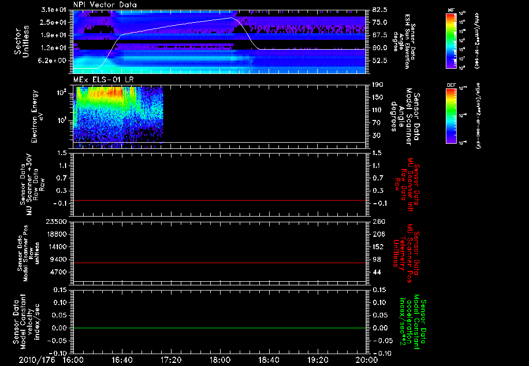
Task: Click the 'Sector Unitless' axis label
Action: click(22, 41)
